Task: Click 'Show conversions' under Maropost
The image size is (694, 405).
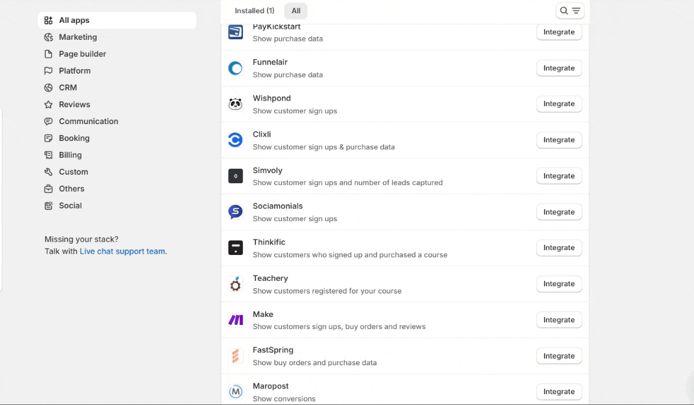Action: pos(284,399)
